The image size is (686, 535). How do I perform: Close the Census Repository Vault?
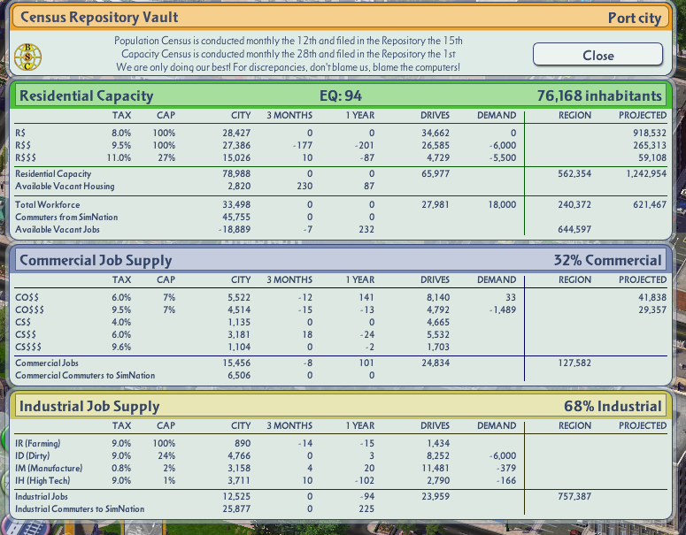coord(597,55)
